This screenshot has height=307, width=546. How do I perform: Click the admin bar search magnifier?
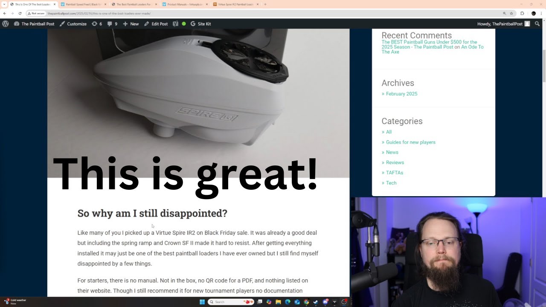pyautogui.click(x=537, y=24)
